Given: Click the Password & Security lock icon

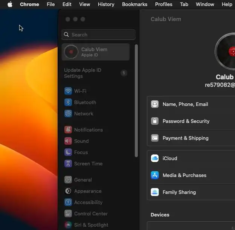Looking at the screenshot, I should click(x=155, y=121).
